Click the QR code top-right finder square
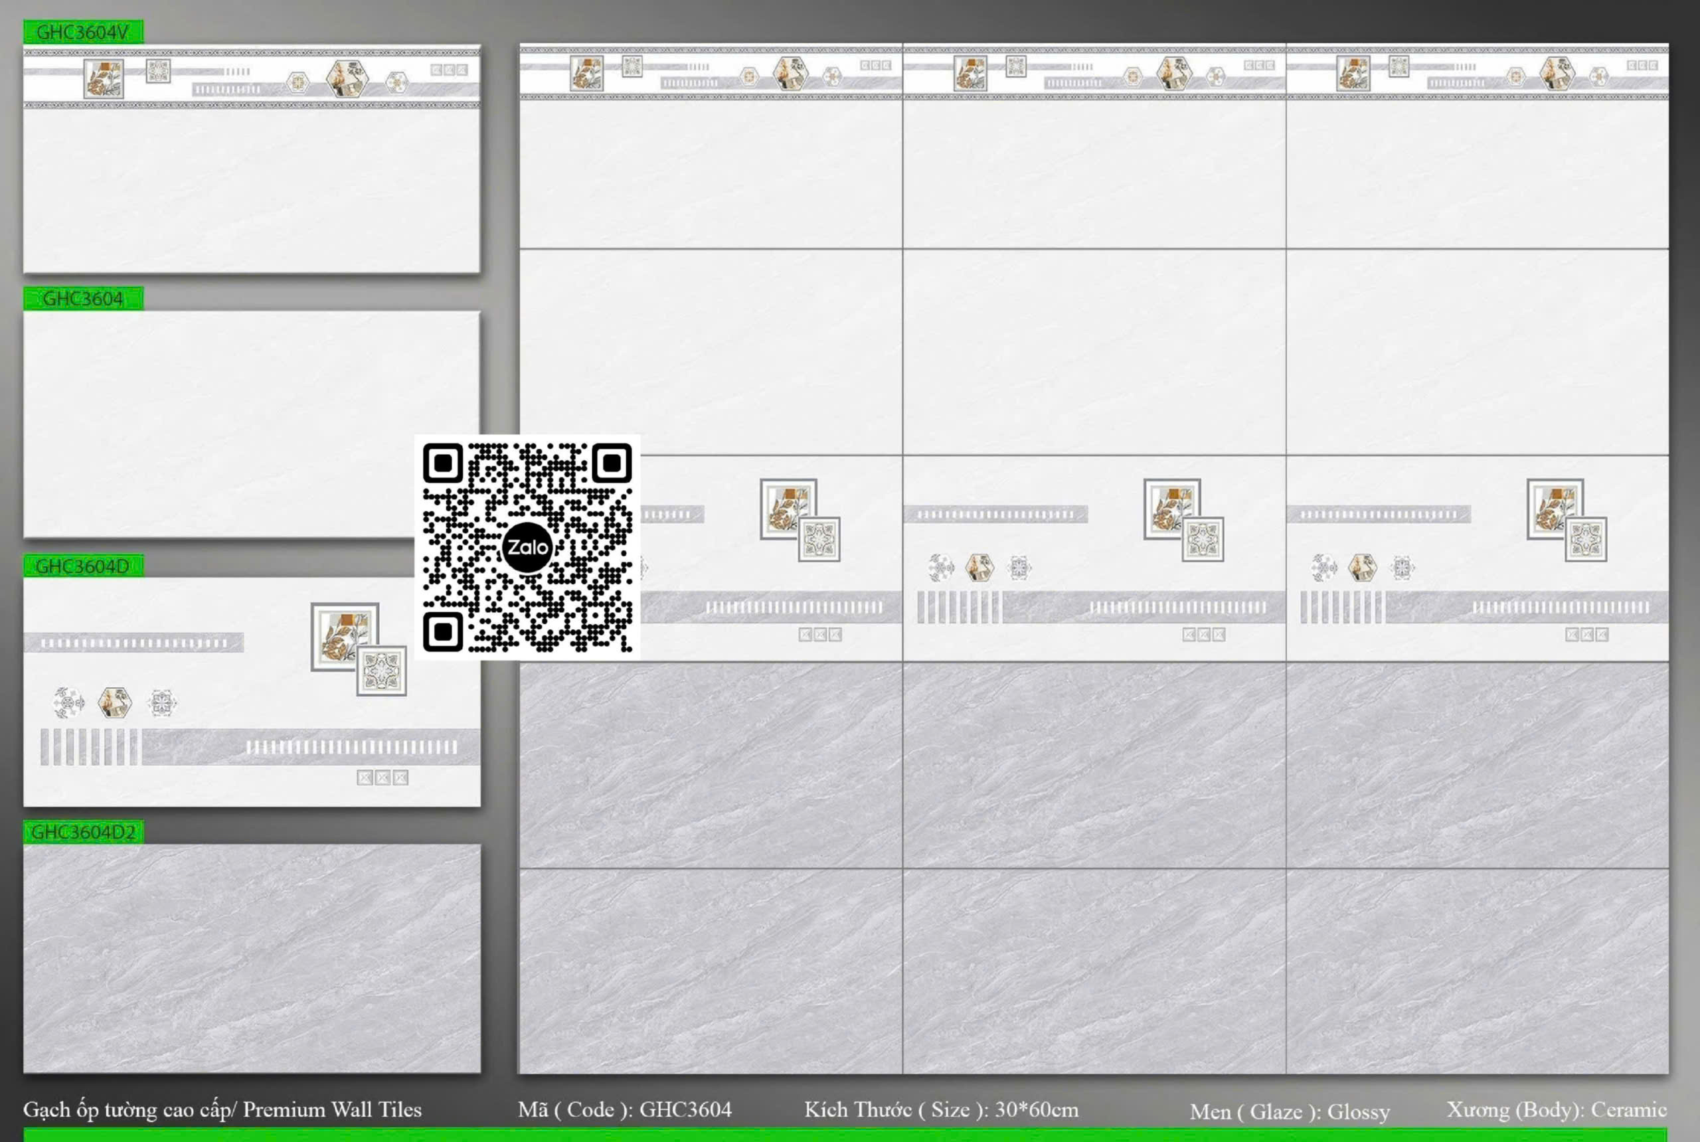The height and width of the screenshot is (1142, 1700). pos(612,463)
